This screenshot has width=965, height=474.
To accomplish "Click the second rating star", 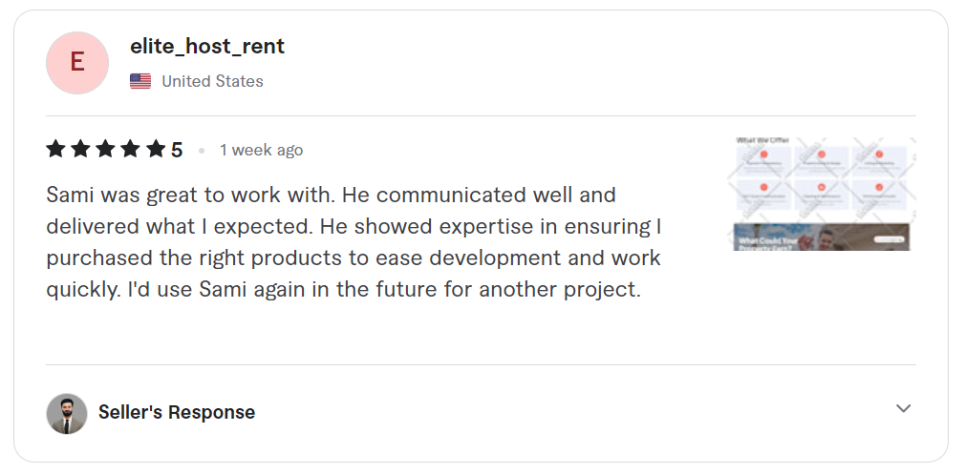I will 81,149.
